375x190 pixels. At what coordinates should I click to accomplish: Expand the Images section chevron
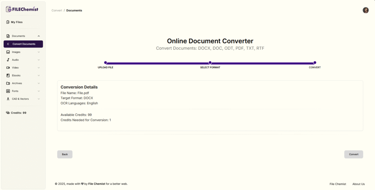pyautogui.click(x=39, y=52)
